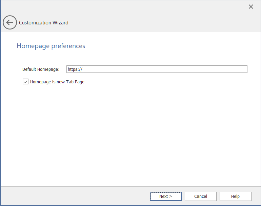Click empty footer area left of Next
This screenshot has height=206, width=261.
tap(75, 196)
